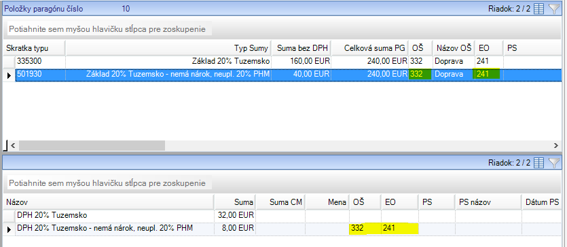Click Suma column header in lower table
The width and height of the screenshot is (567, 247).
[235, 202]
